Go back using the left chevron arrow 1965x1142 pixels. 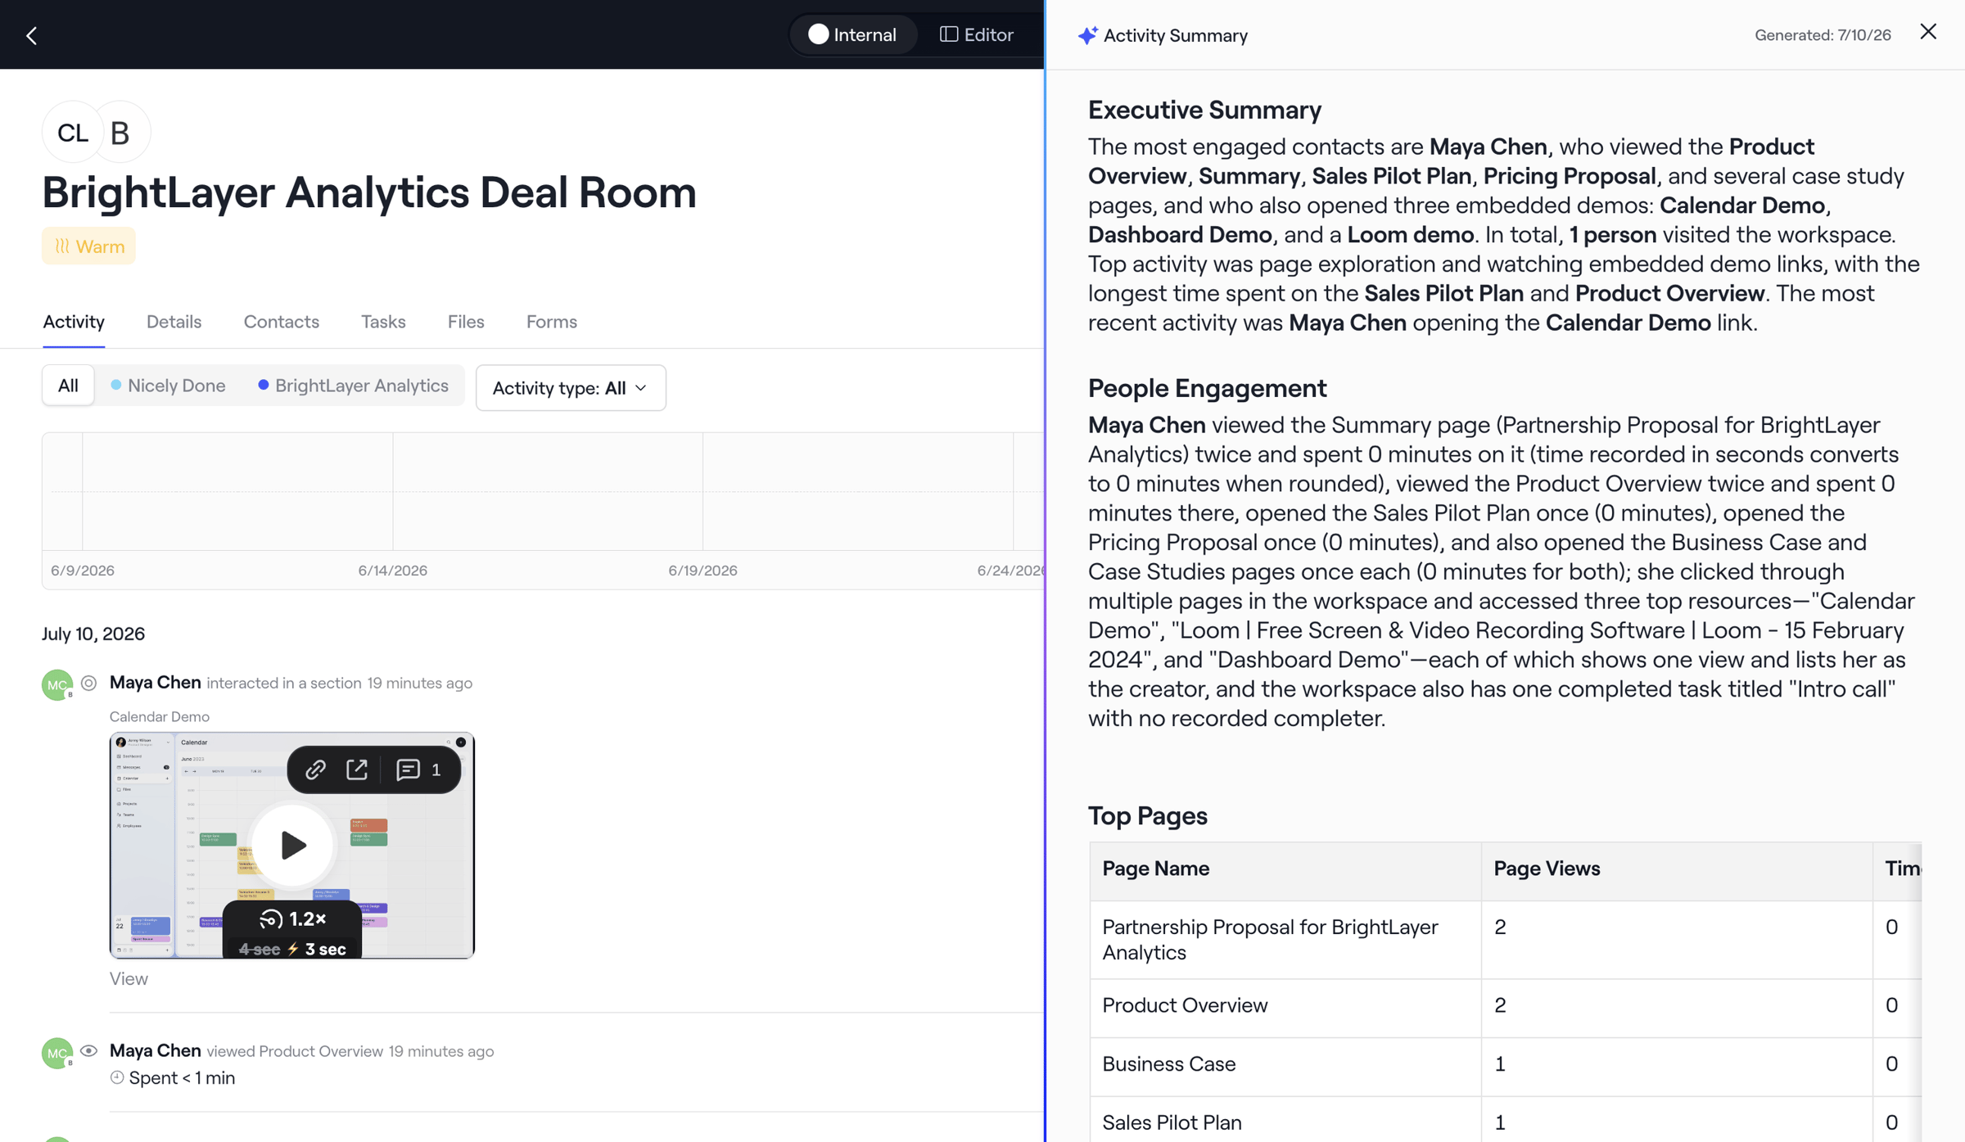pyautogui.click(x=32, y=35)
